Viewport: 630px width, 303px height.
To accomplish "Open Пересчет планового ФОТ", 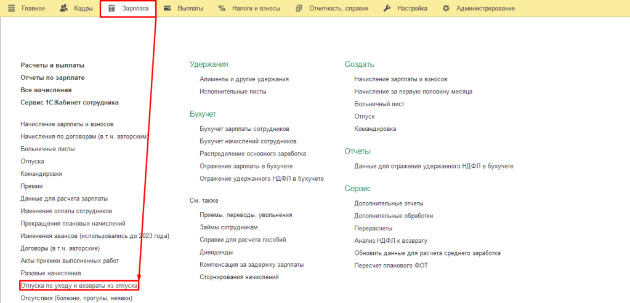I will pos(391,266).
